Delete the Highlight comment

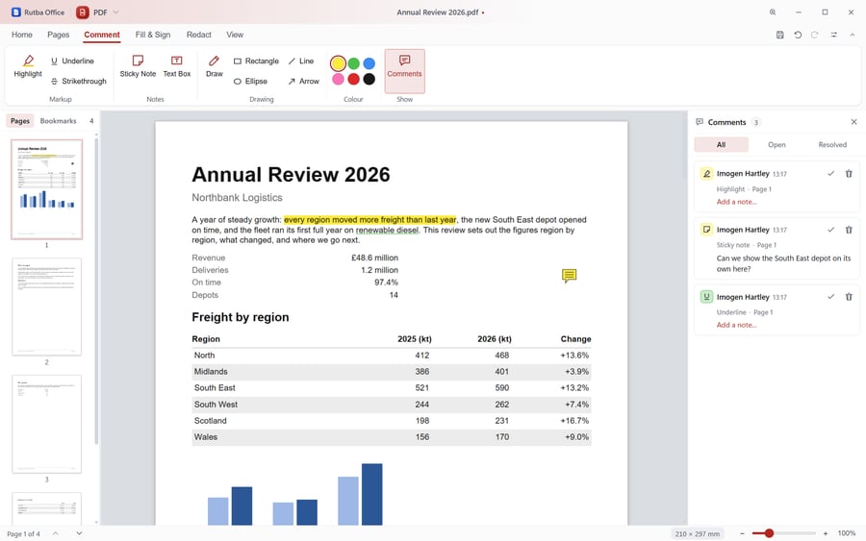pyautogui.click(x=849, y=174)
